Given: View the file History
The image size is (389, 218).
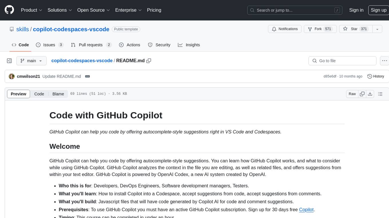Looking at the screenshot, I should pyautogui.click(x=376, y=76).
